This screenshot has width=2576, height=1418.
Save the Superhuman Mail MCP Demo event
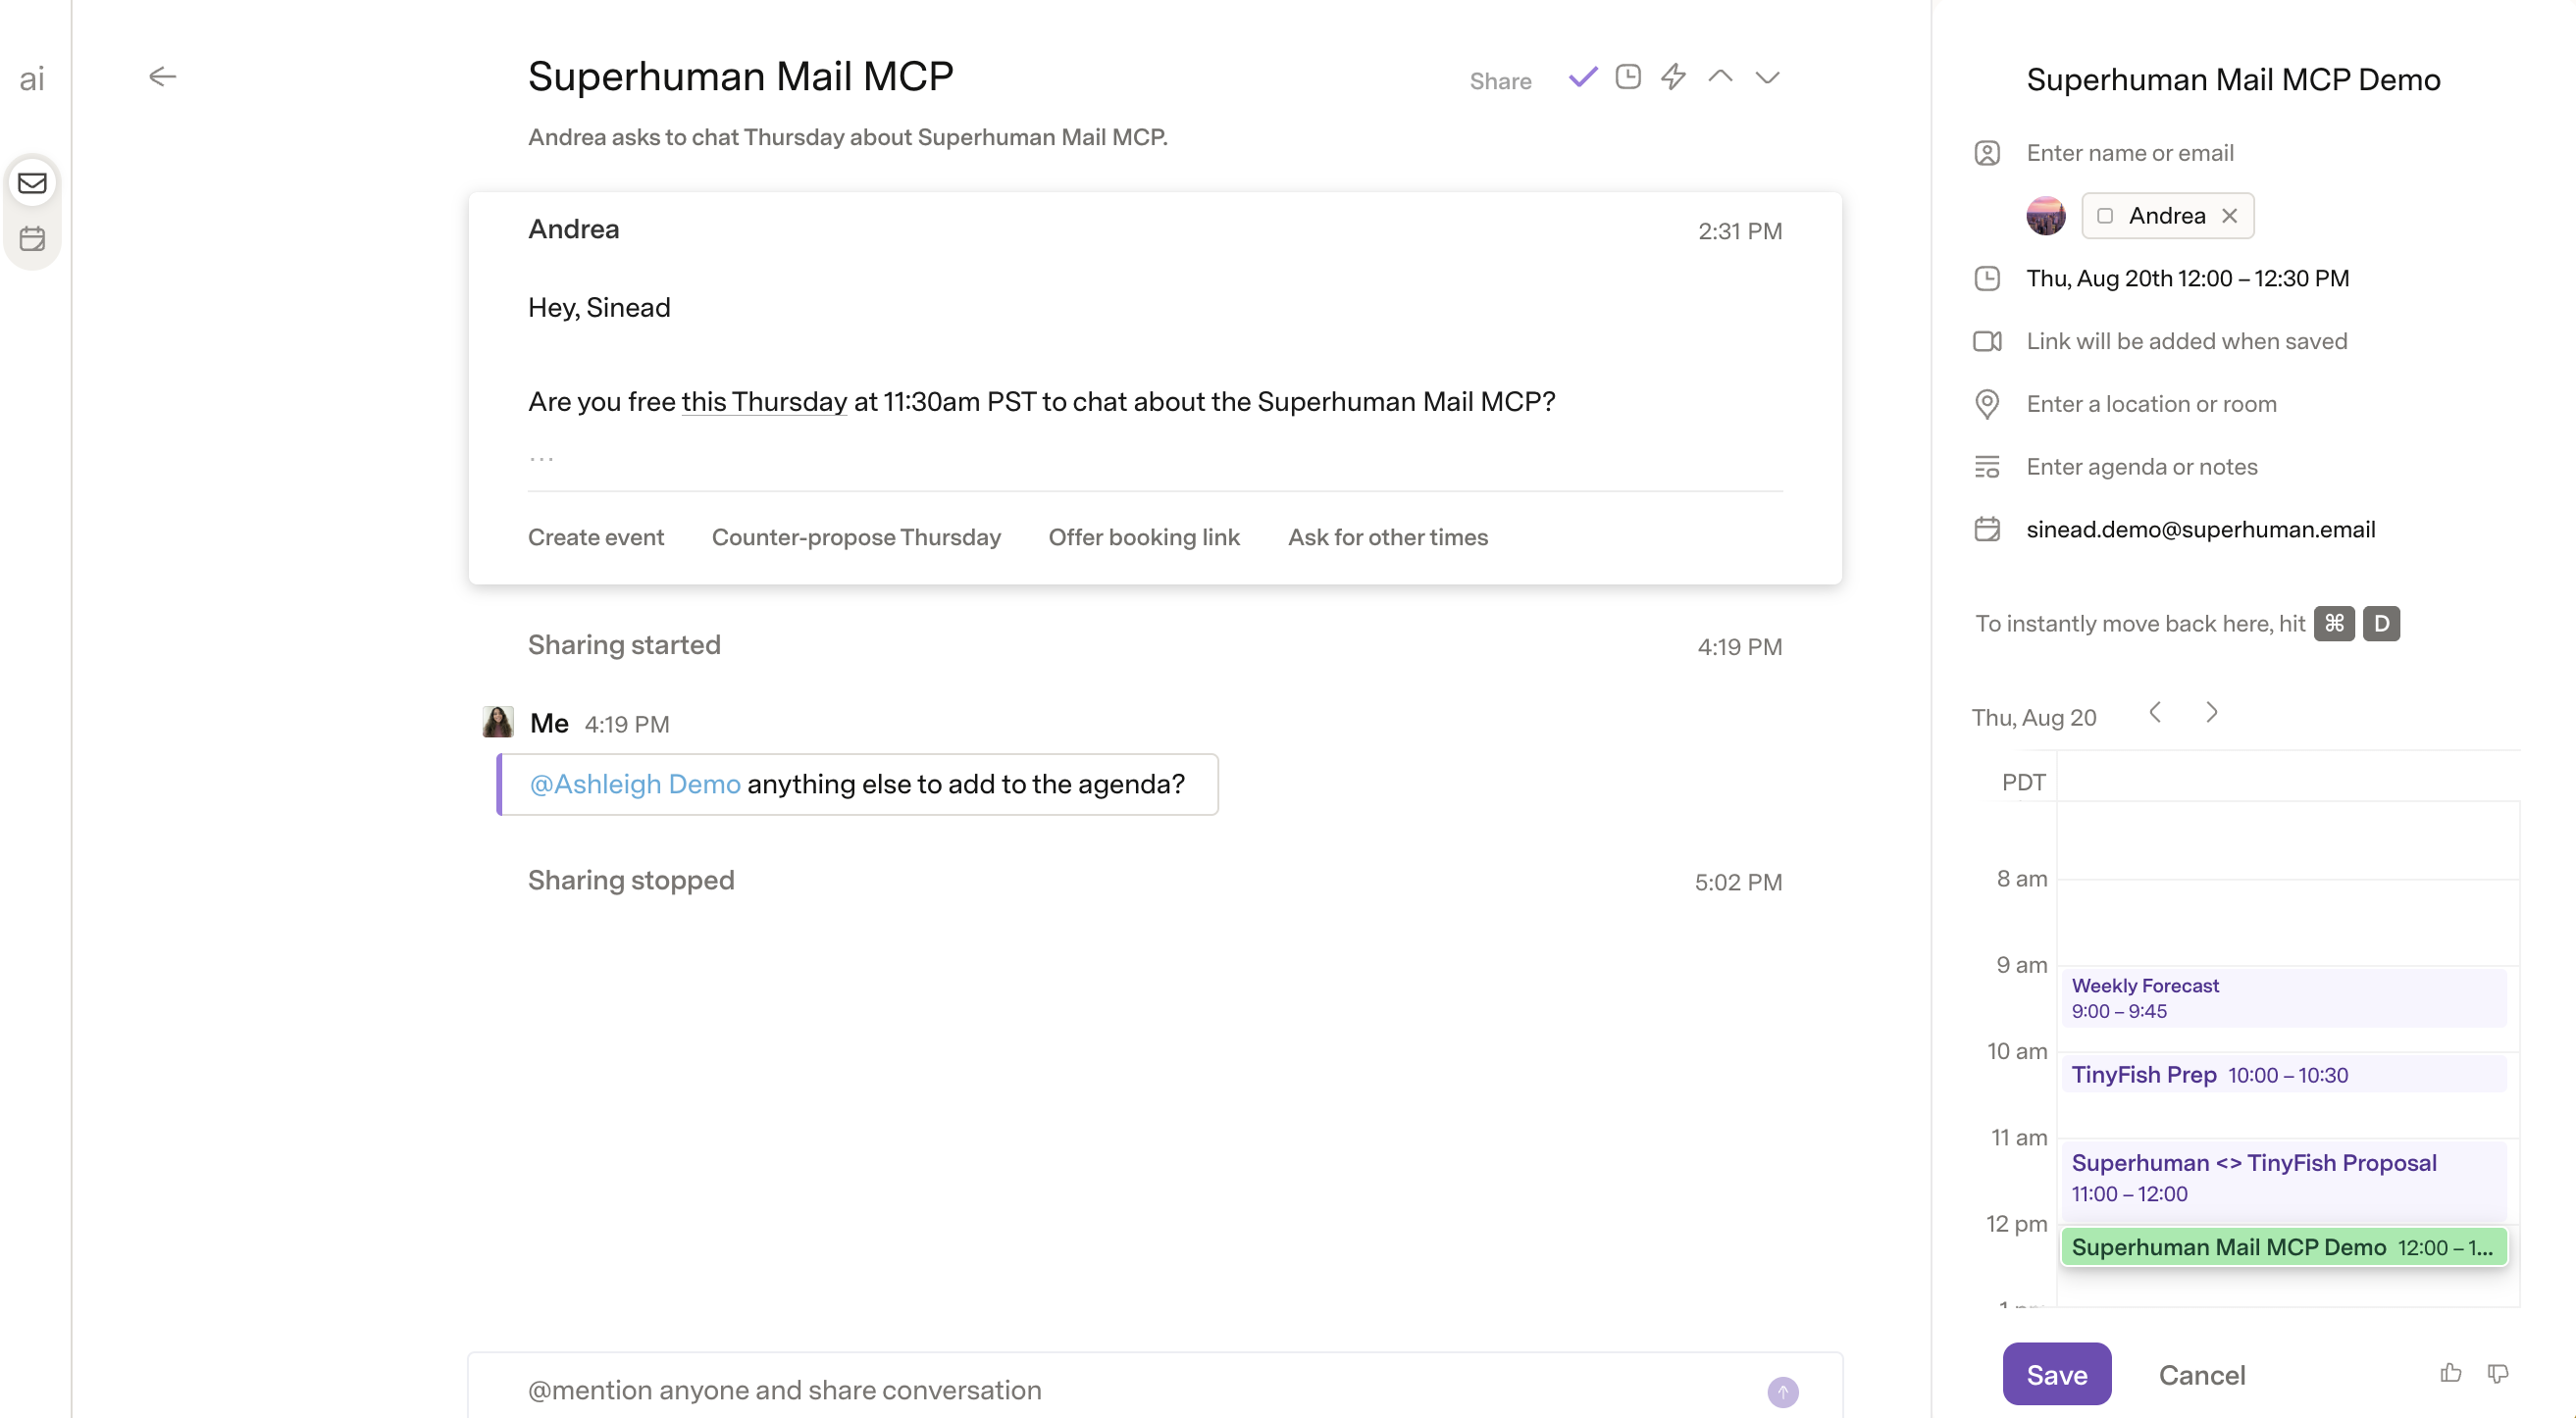[x=2056, y=1374]
